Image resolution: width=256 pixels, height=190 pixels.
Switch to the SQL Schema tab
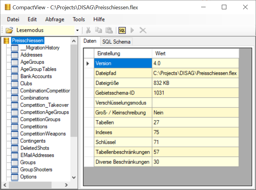(x=116, y=42)
